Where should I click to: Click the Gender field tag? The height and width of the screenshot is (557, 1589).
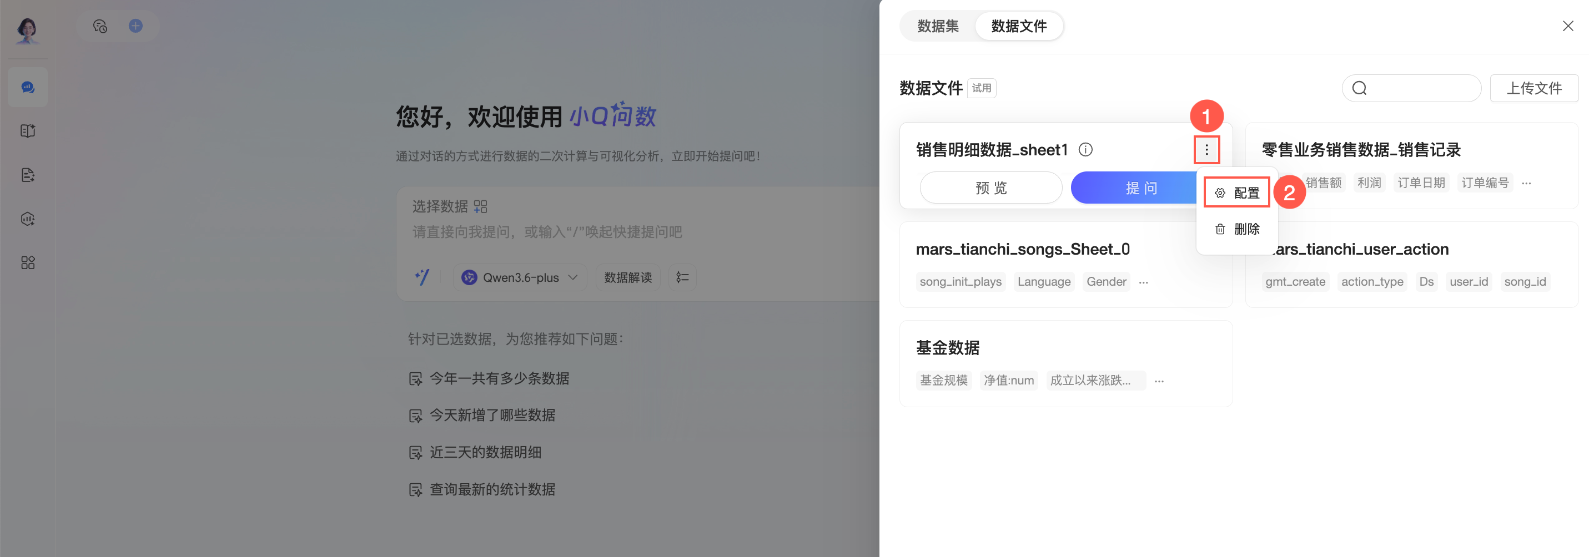click(x=1106, y=282)
